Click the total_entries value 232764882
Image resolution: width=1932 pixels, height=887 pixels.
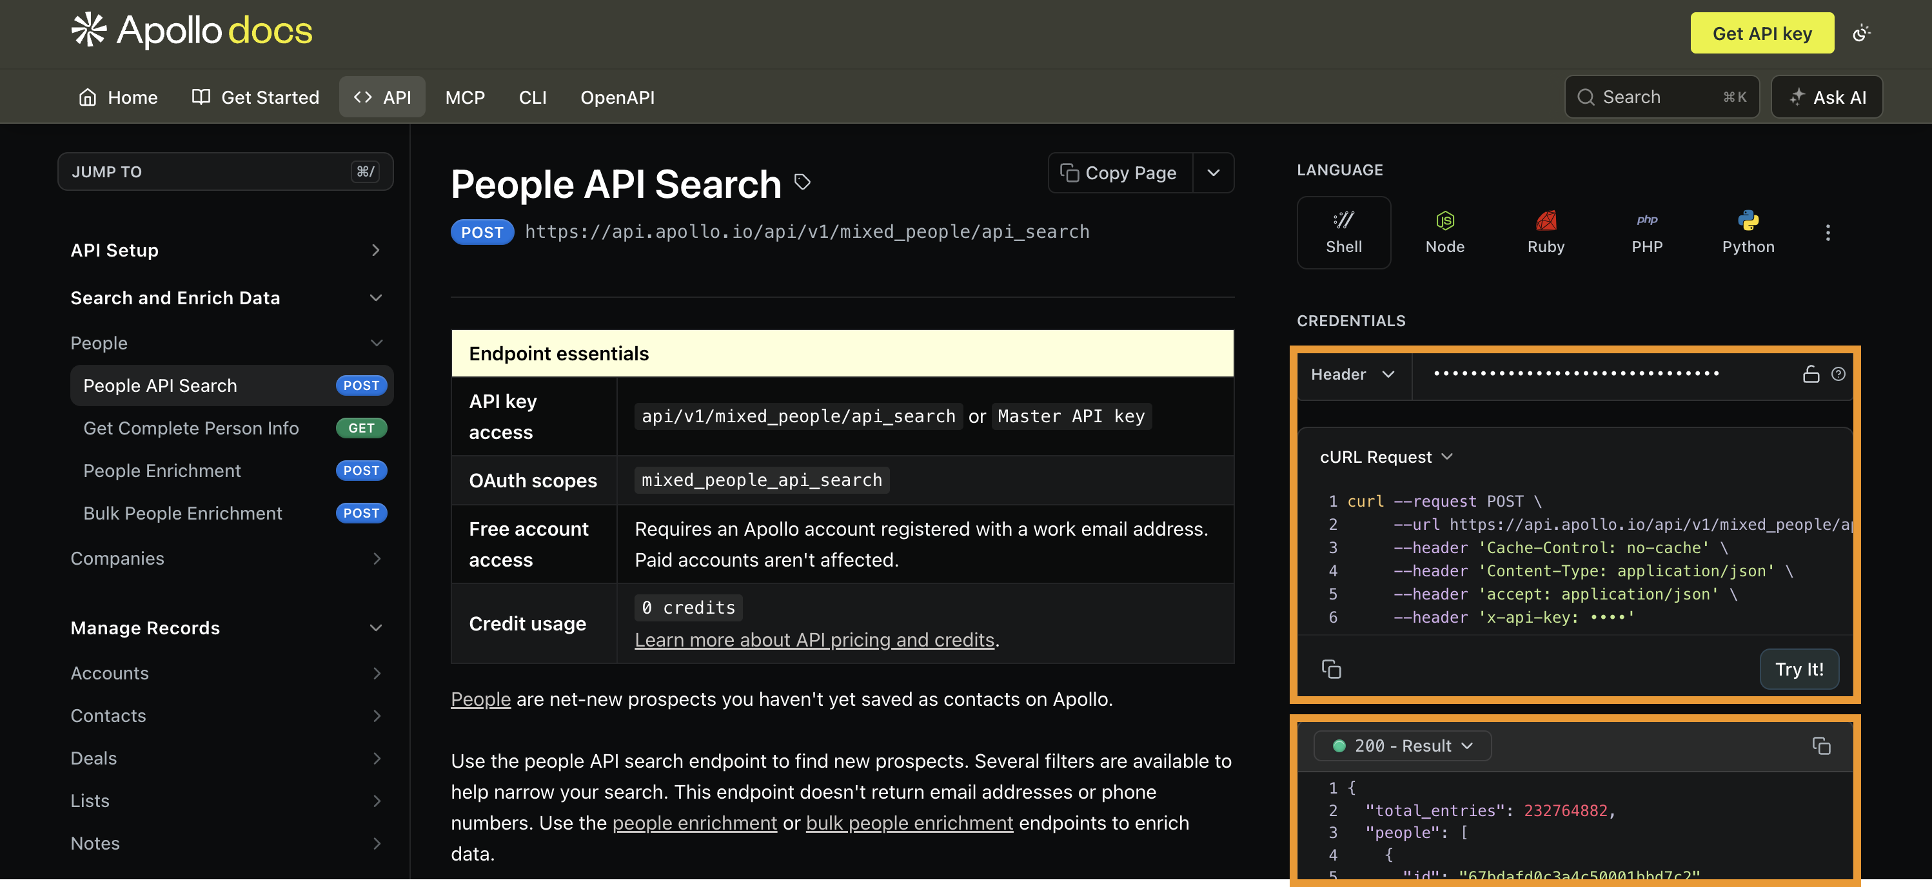[x=1565, y=810]
